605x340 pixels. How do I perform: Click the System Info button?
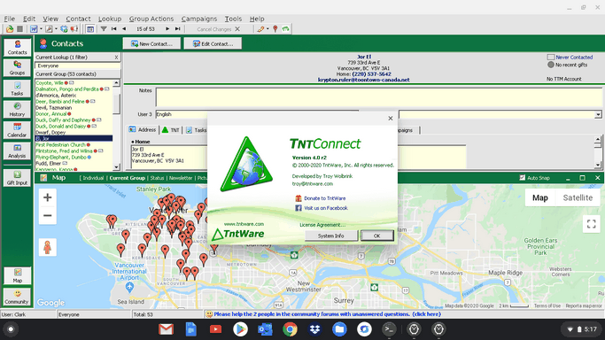330,236
